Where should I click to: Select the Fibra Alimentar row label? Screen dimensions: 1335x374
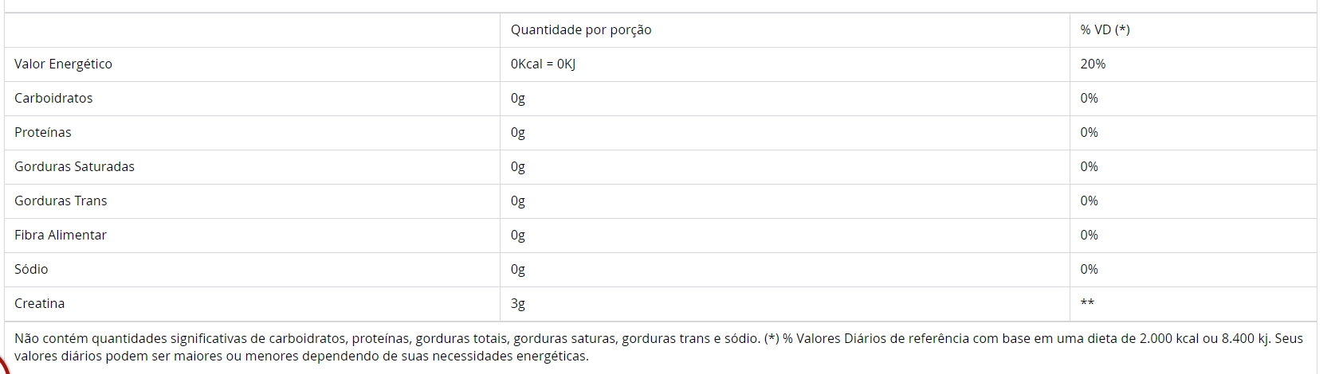point(61,236)
